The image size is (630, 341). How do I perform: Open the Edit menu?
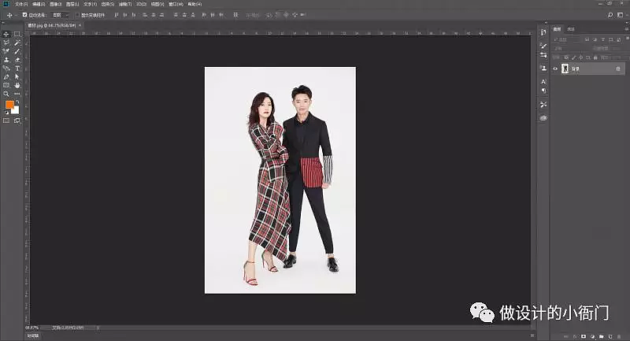tap(39, 4)
